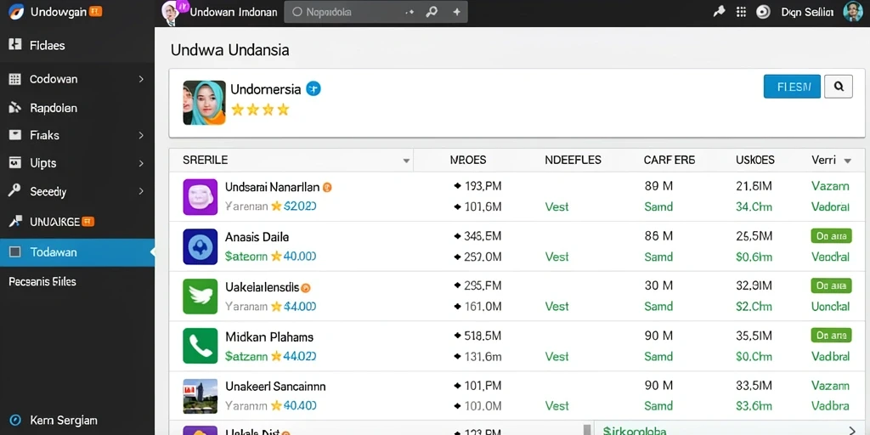Screen dimensions: 870x435
Task: Open the green bird app icon
Action: [200, 297]
